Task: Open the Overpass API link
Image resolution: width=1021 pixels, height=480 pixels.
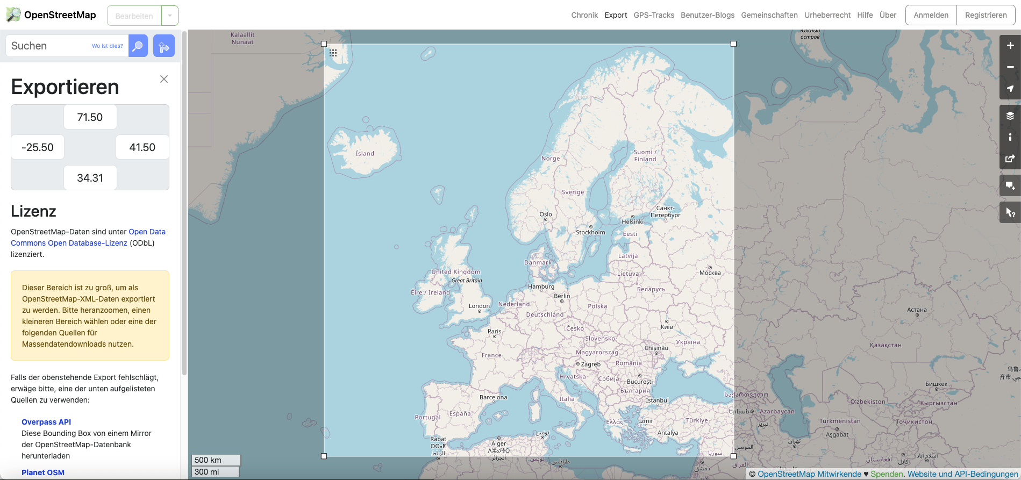Action: (46, 422)
